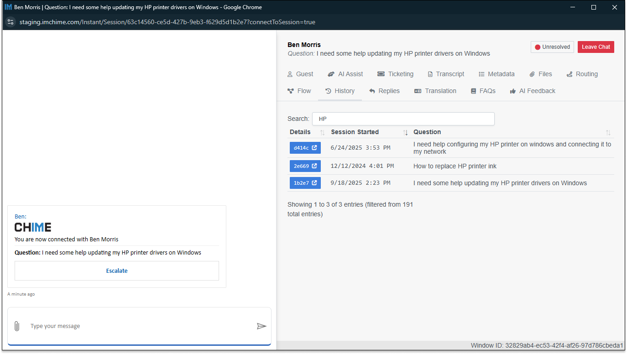The height and width of the screenshot is (354, 627).
Task: Switch to the Flow tab
Action: 299,91
